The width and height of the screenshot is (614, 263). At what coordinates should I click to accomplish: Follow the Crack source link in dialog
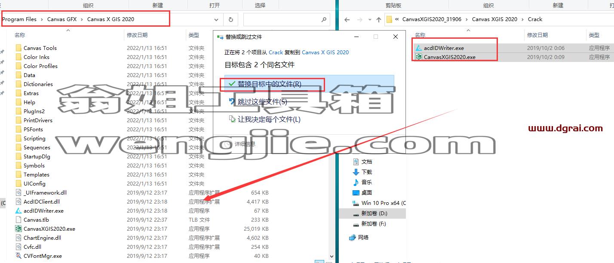click(x=276, y=52)
